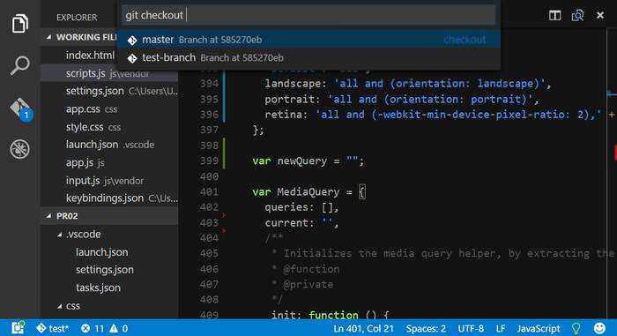Viewport: 617px width, 336px height.
Task: Click 'retina:' on line 396
Action: 286,115
